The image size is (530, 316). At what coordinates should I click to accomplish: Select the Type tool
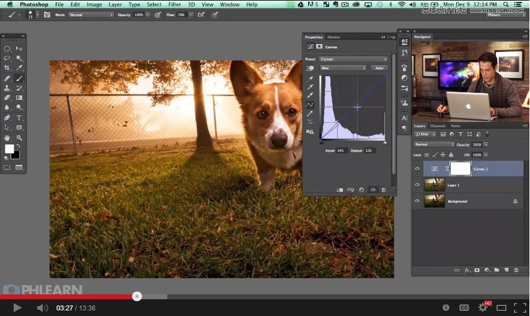pos(19,118)
